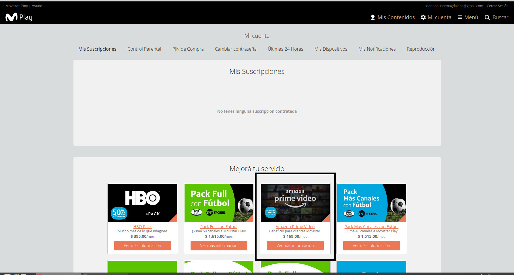Open the PIN de Compra tab

tap(188, 49)
